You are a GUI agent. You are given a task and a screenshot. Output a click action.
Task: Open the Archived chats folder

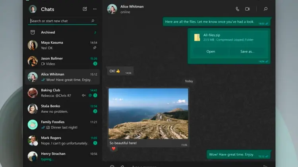pos(48,33)
